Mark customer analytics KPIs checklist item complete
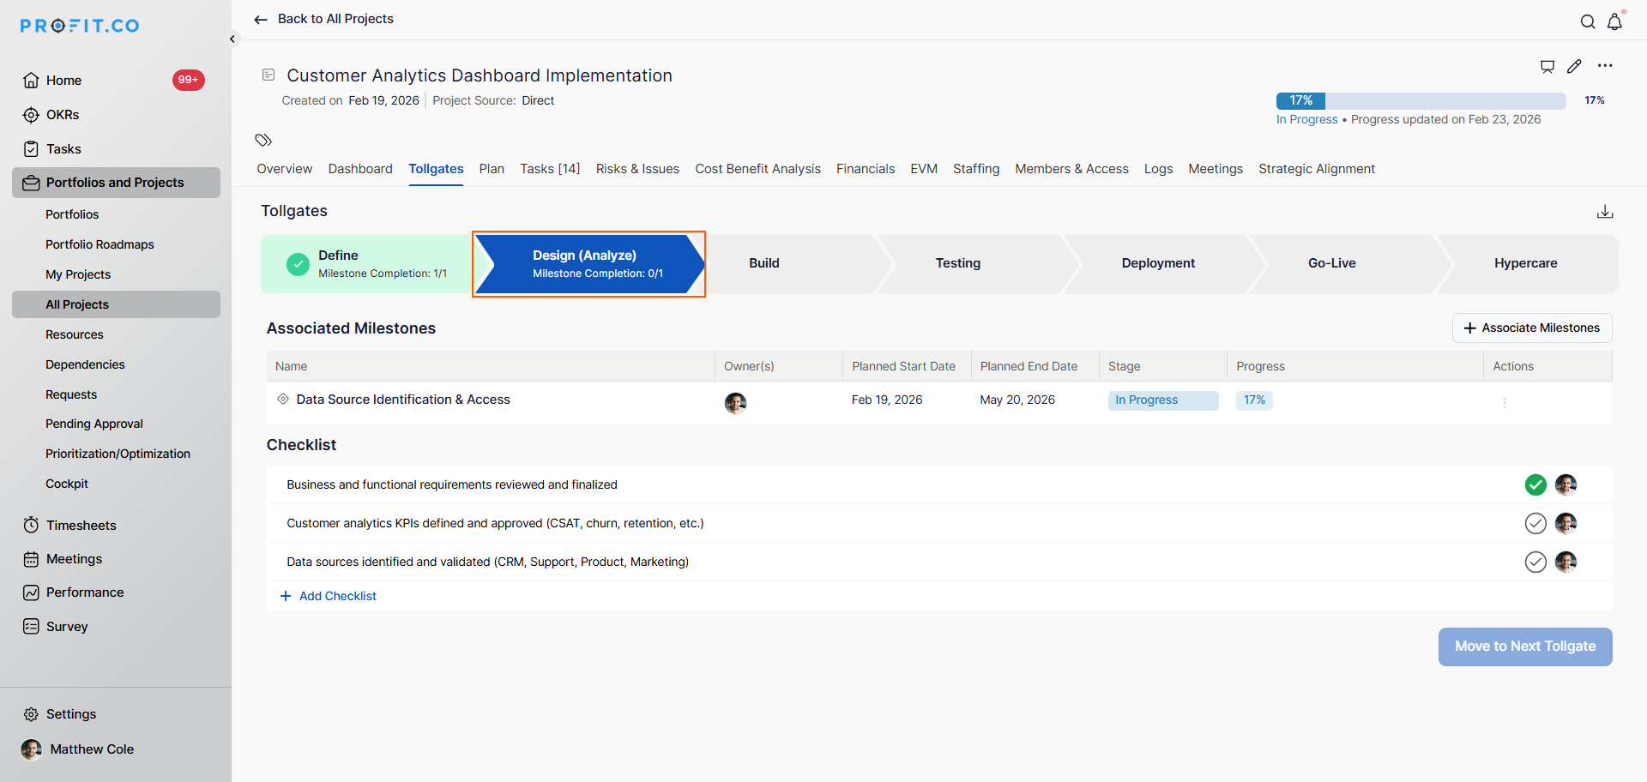The image size is (1647, 782). click(1535, 523)
